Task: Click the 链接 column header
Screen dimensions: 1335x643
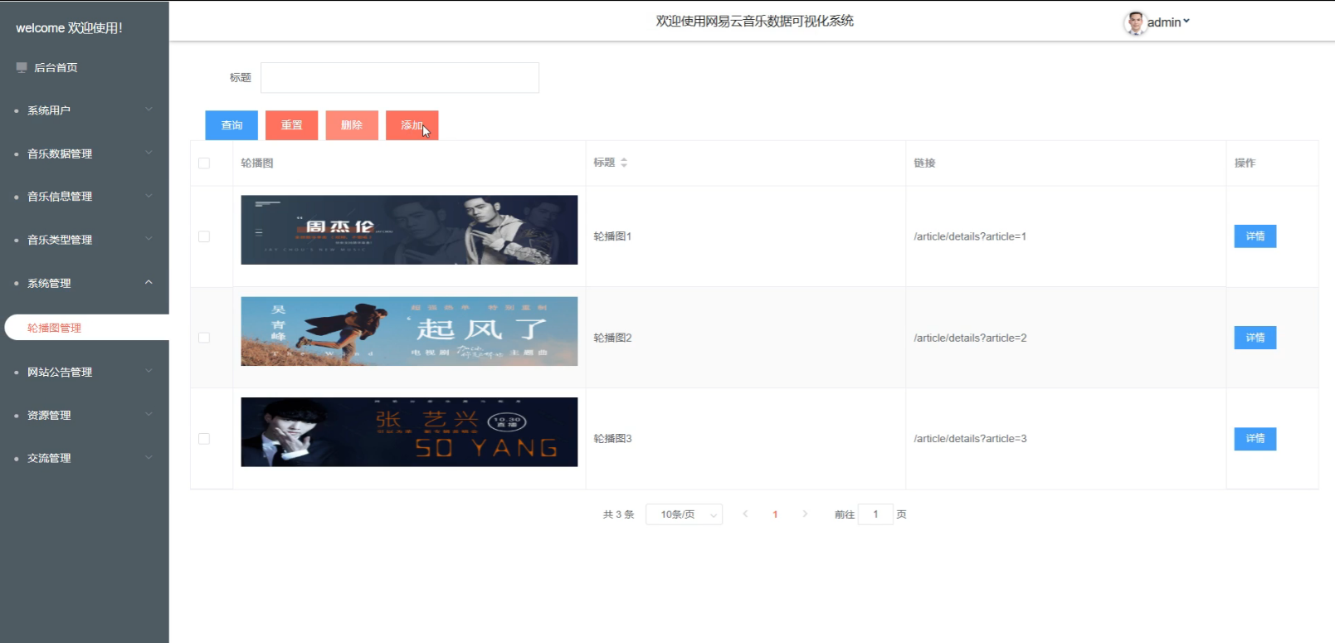Action: coord(924,163)
